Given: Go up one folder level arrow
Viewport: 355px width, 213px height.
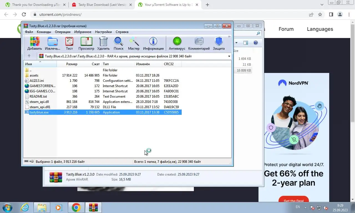Looking at the screenshot, I should coord(29,56).
